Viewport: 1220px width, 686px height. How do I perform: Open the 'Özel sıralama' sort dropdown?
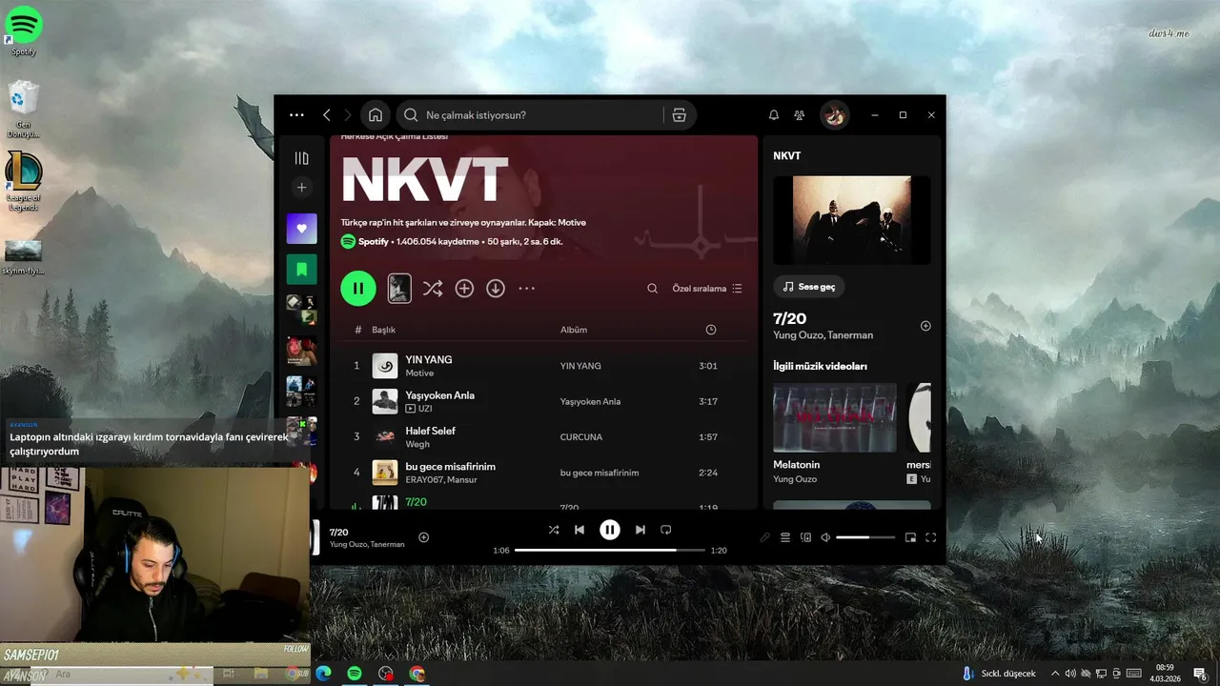coord(707,288)
